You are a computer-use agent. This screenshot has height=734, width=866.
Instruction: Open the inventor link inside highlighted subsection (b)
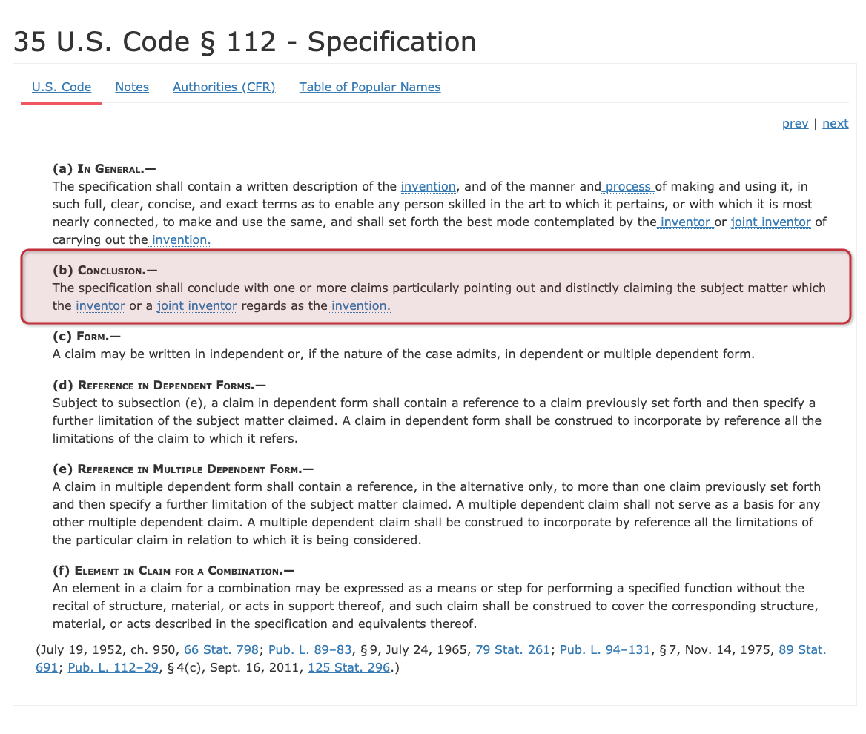pos(100,305)
